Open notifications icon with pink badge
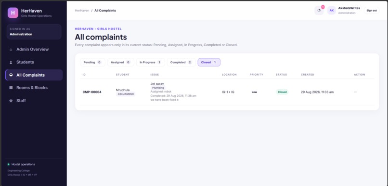Image resolution: width=388 pixels, height=186 pixels. point(319,11)
